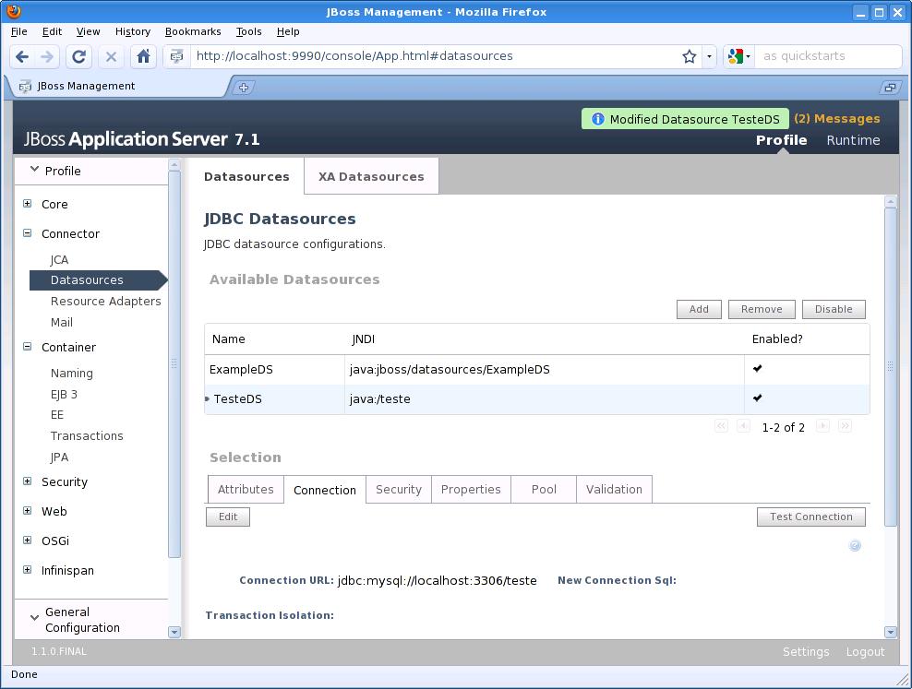Collapse the Container tree node
The width and height of the screenshot is (912, 689).
point(28,346)
